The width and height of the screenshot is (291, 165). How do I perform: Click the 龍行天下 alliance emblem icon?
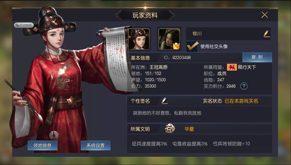pyautogui.click(x=232, y=67)
